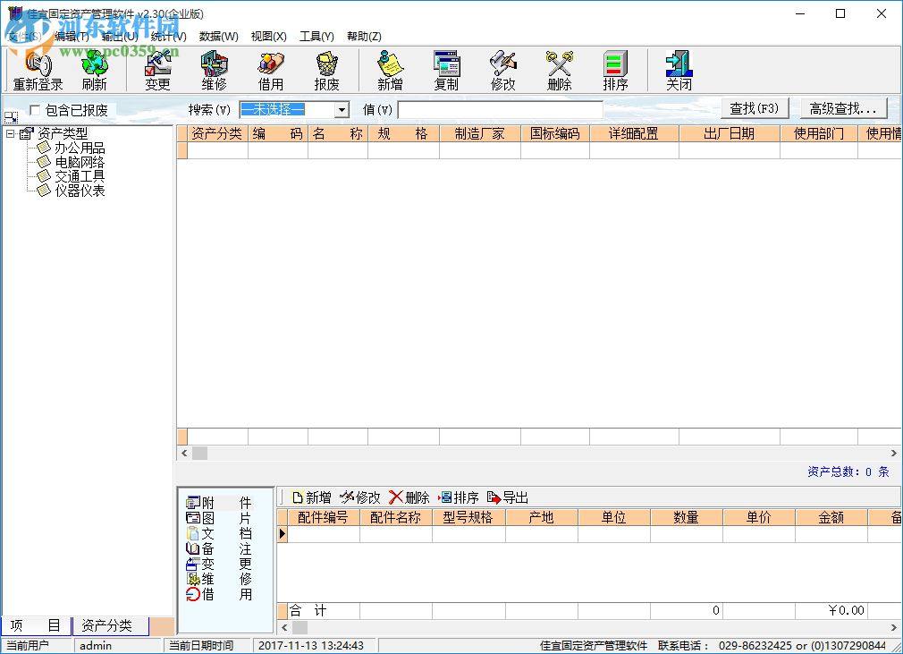Screen dimensions: 903x654
Task: Open the 统计(V) menu
Action: [169, 37]
